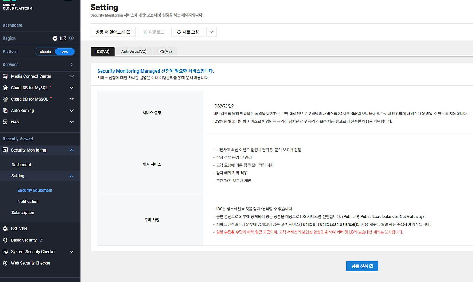Viewport: 473px width, 282px height.
Task: Click the Recently Viewed heading
Action: click(18, 139)
